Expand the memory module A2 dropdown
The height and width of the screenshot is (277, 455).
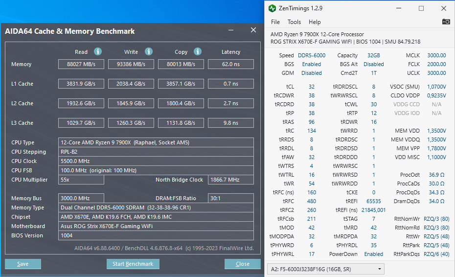click(325, 269)
